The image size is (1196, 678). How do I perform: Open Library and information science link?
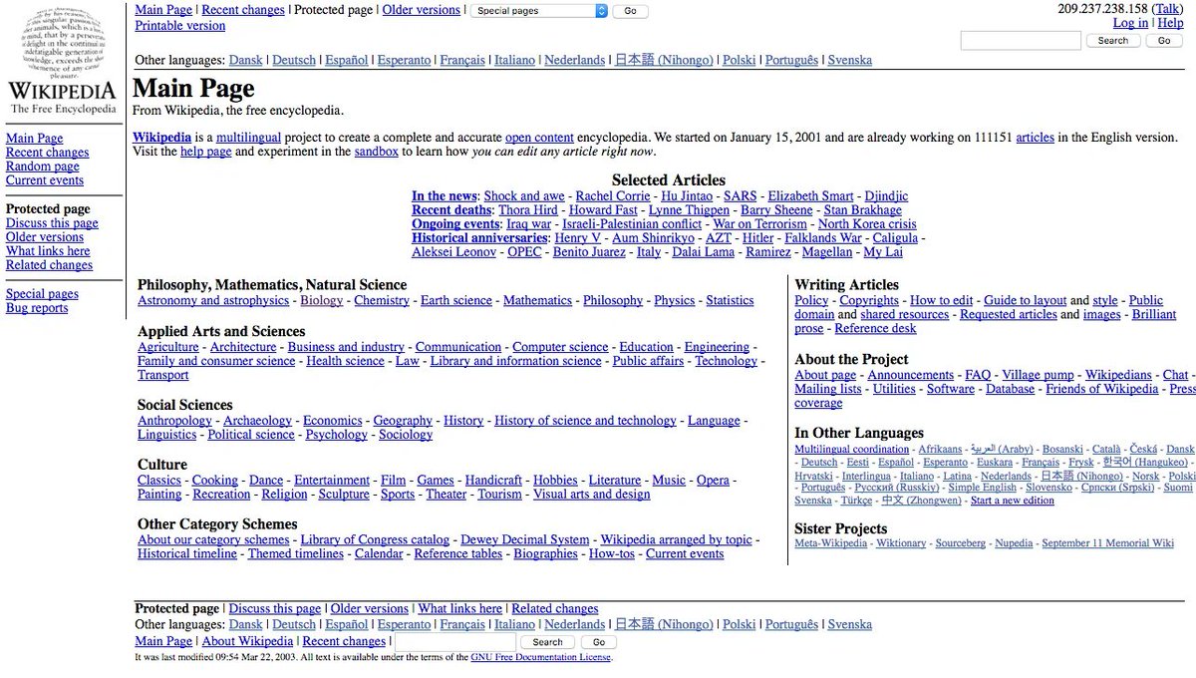coord(516,361)
